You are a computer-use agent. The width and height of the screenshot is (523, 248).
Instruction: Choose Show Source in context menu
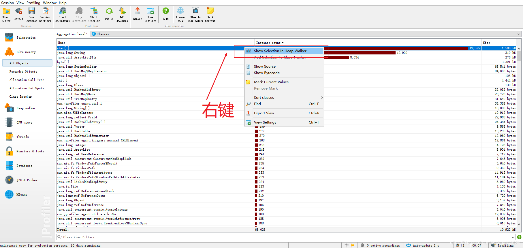(284, 67)
